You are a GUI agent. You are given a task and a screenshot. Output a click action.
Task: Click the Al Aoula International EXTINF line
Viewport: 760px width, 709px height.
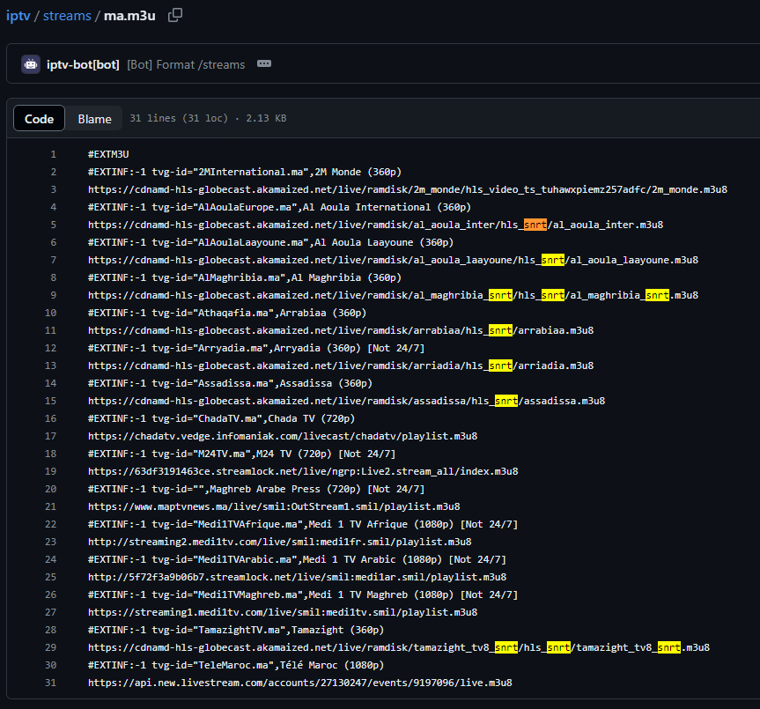coord(280,207)
